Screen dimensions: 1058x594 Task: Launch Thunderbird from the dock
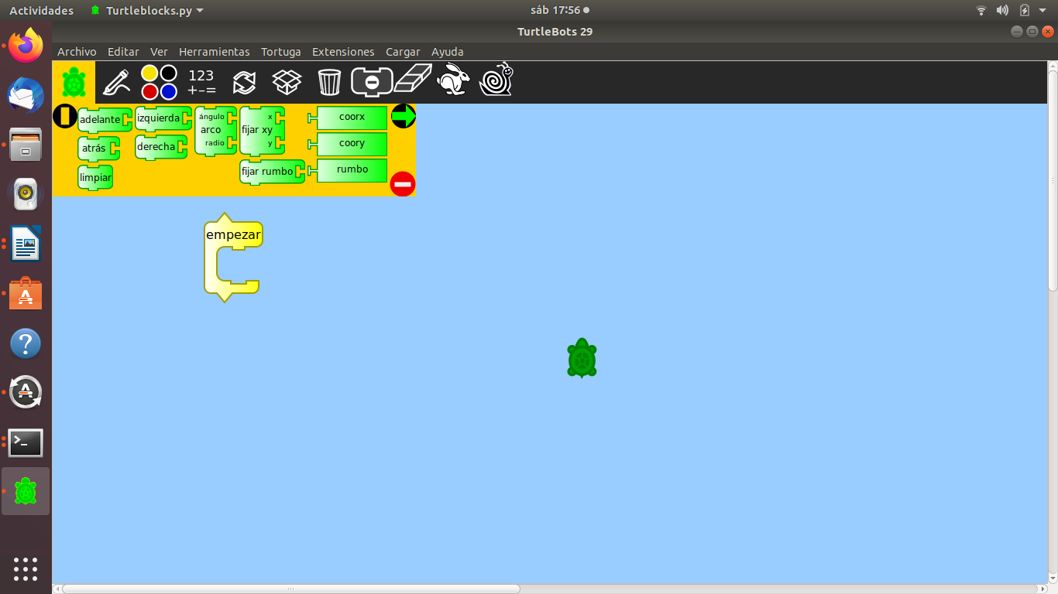pos(26,95)
